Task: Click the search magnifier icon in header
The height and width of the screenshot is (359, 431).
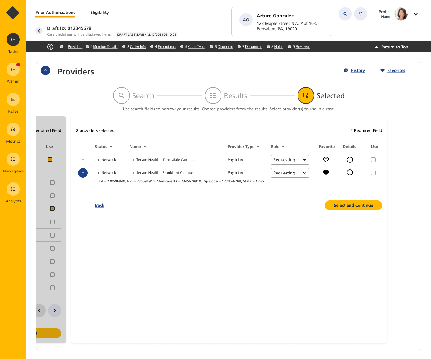Action: 345,14
